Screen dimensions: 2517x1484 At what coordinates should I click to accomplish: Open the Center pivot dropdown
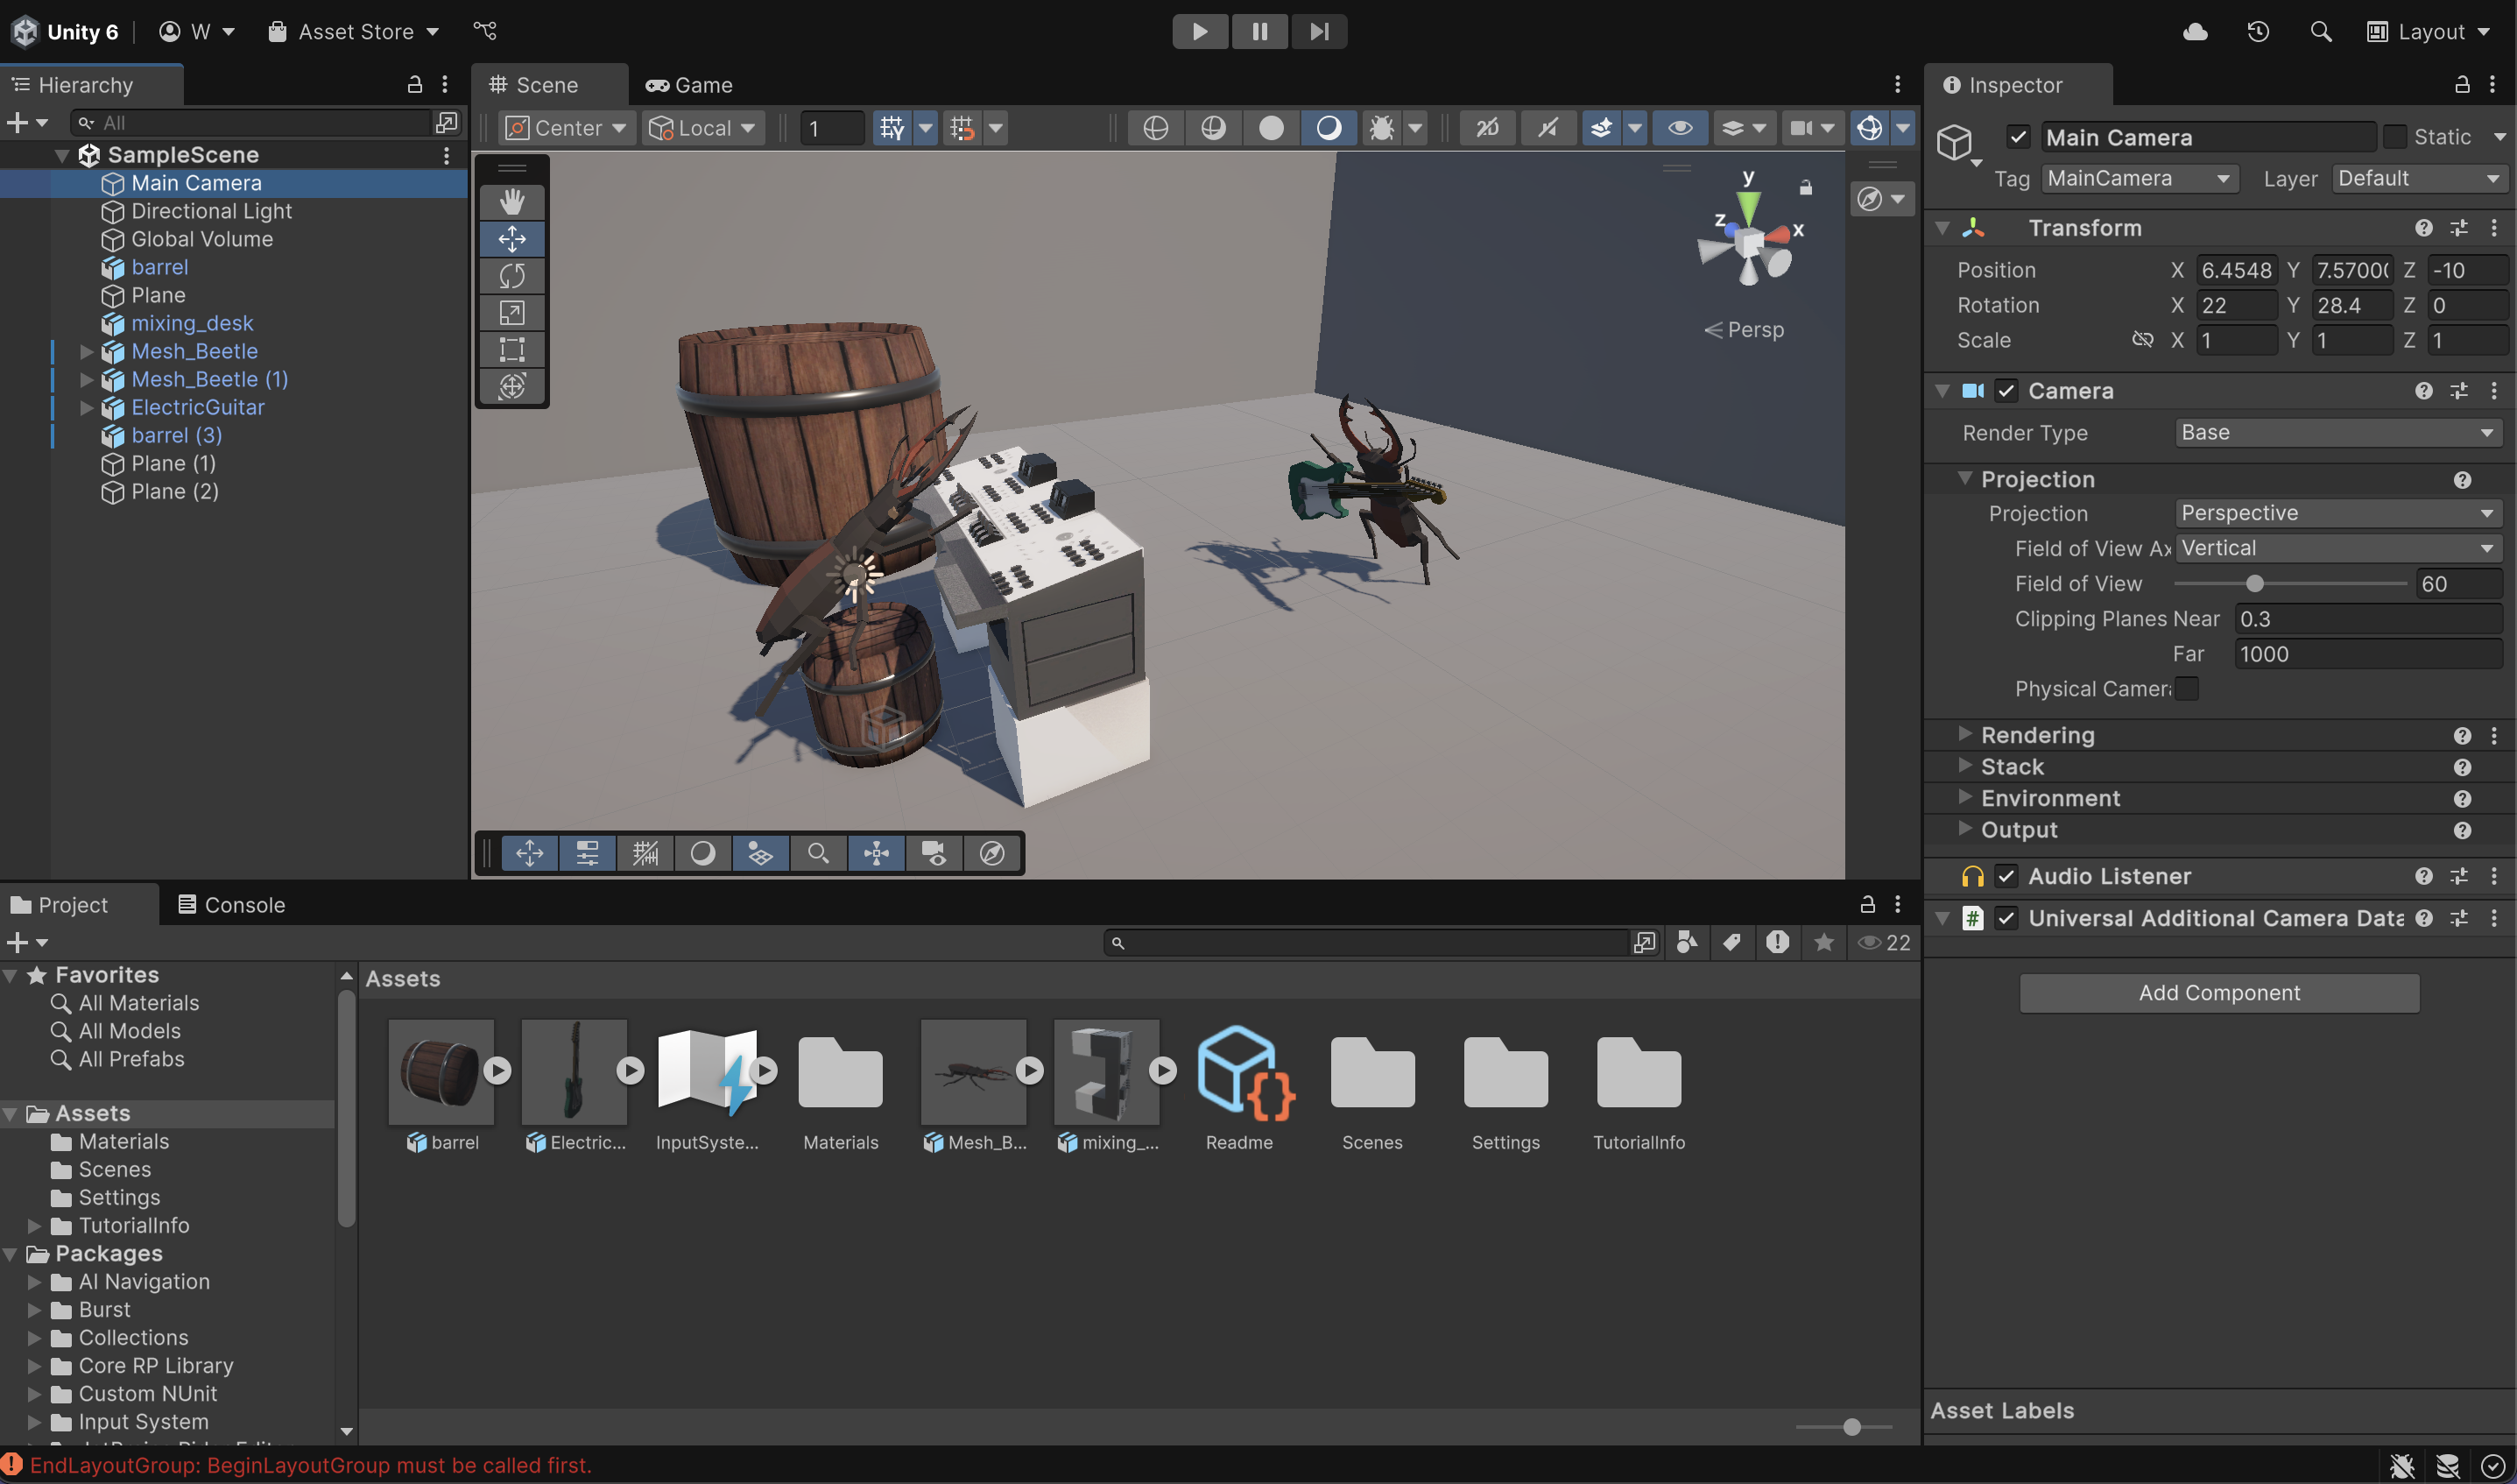tap(566, 128)
